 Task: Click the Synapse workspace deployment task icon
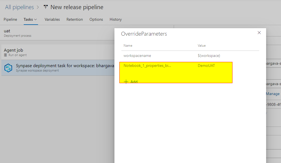coord(9,68)
